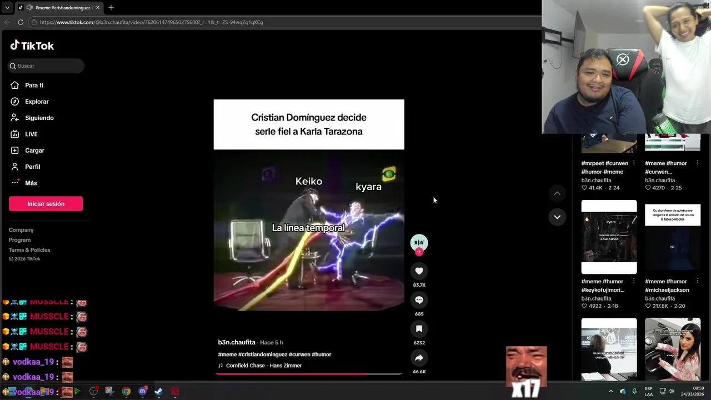
Task: Click the microphone tray icon
Action: point(634,391)
